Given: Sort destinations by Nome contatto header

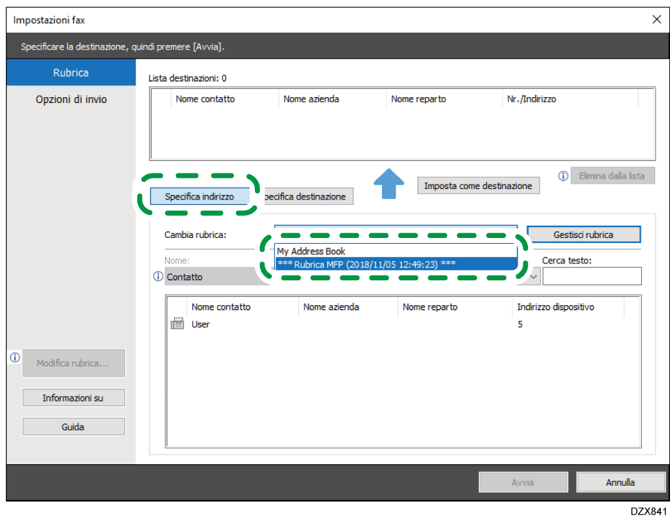Looking at the screenshot, I should [225, 98].
